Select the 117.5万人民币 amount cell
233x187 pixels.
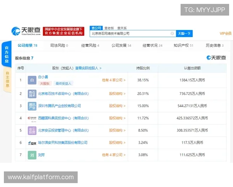coord(192,143)
